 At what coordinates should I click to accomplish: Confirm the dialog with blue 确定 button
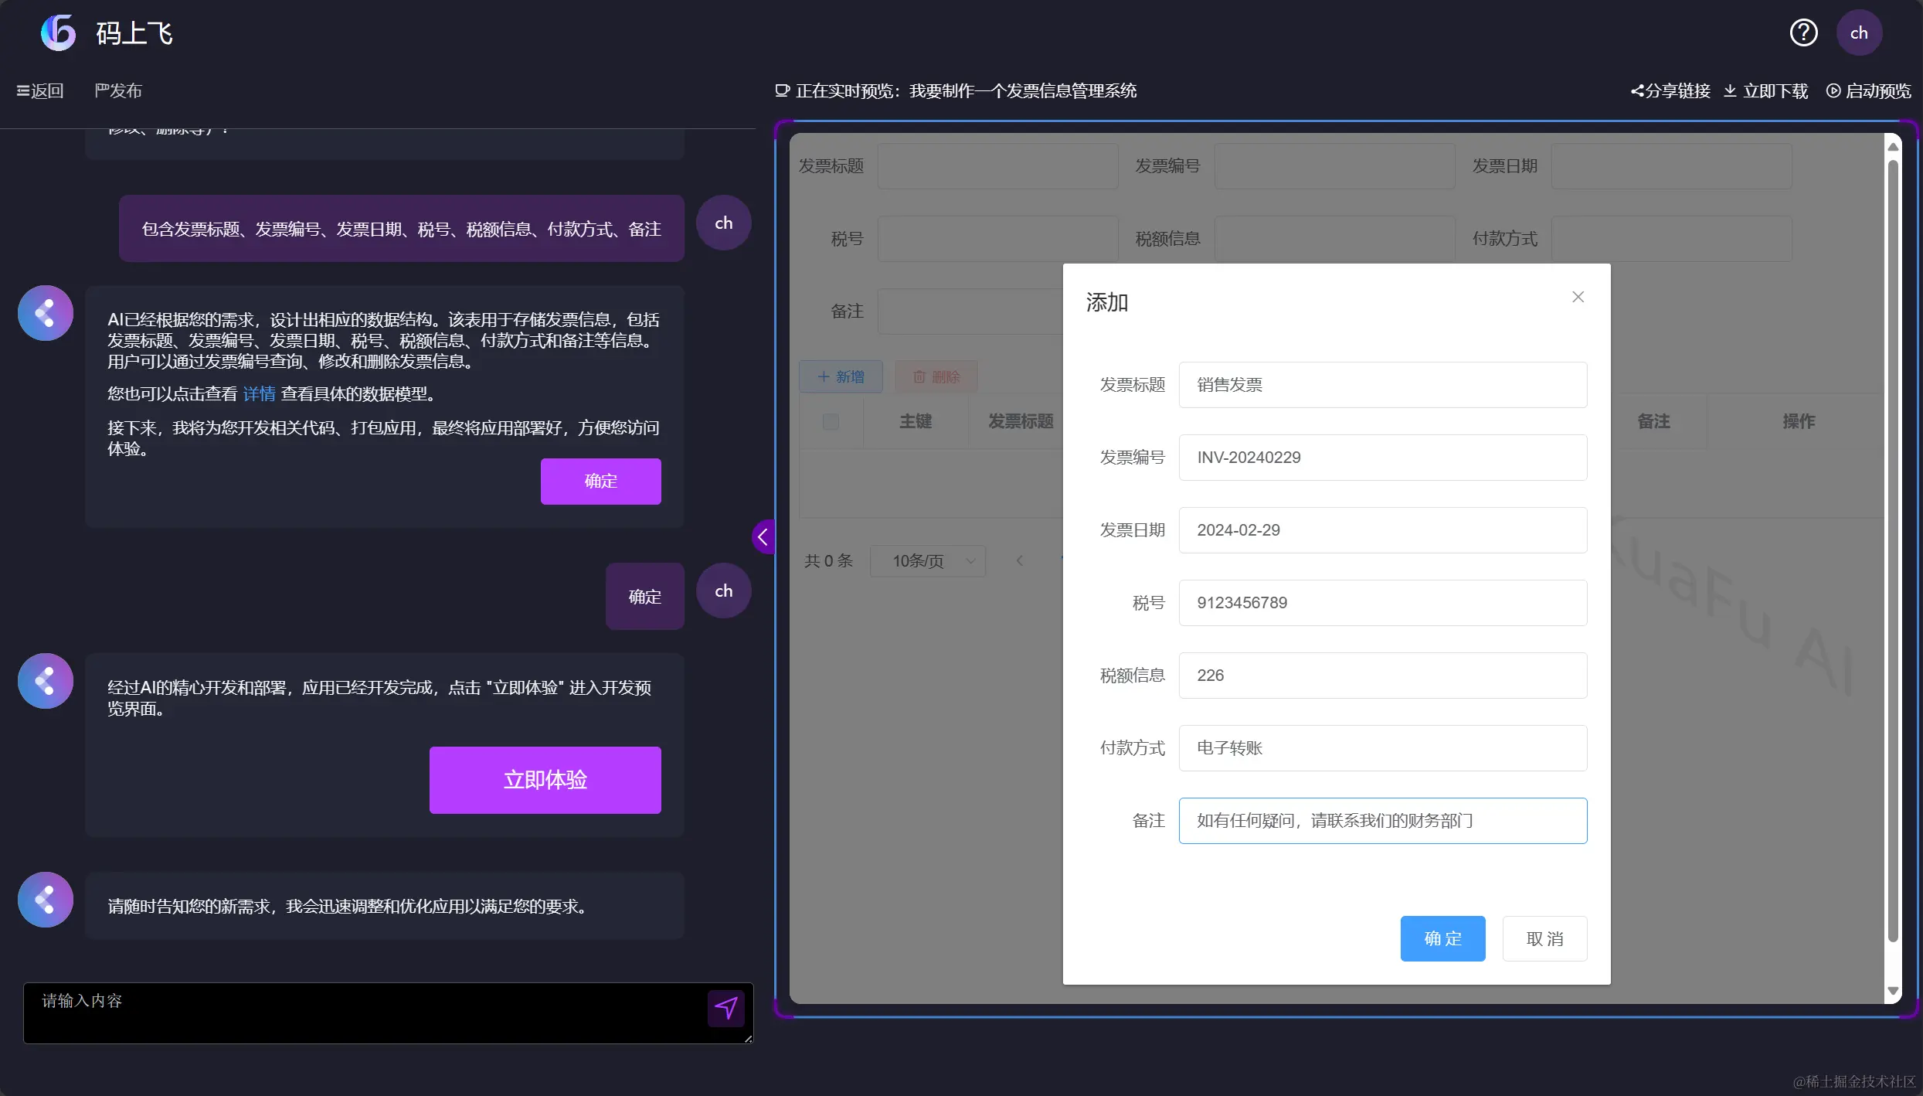[x=1442, y=938]
